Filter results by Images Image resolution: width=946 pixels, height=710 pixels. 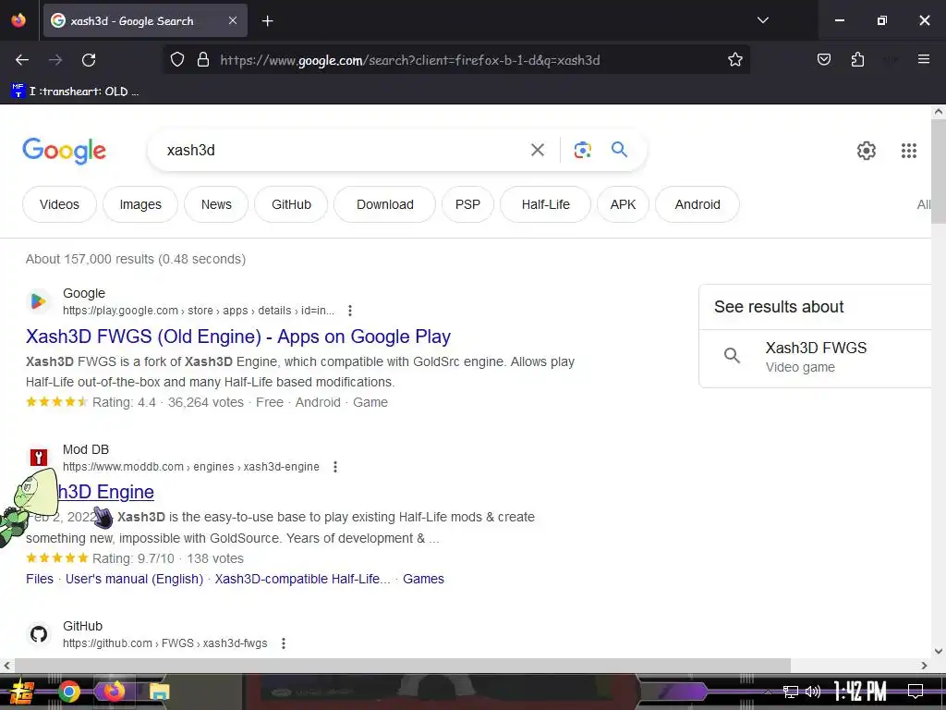(x=140, y=204)
